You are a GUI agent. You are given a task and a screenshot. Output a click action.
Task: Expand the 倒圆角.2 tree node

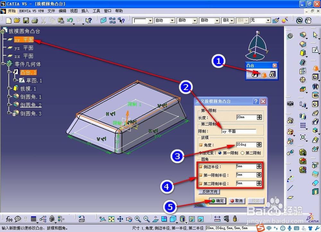(x=9, y=104)
